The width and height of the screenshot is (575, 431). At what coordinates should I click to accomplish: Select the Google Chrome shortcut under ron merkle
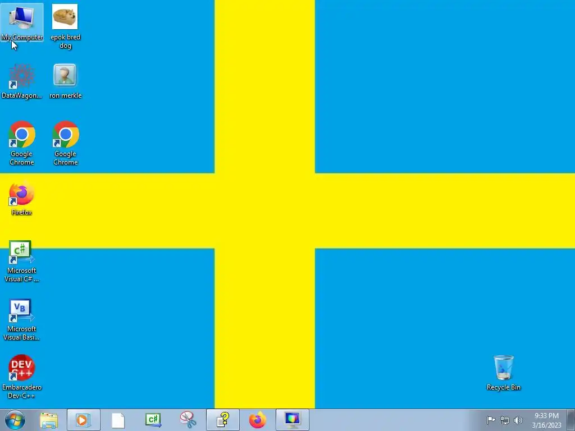[x=65, y=143]
